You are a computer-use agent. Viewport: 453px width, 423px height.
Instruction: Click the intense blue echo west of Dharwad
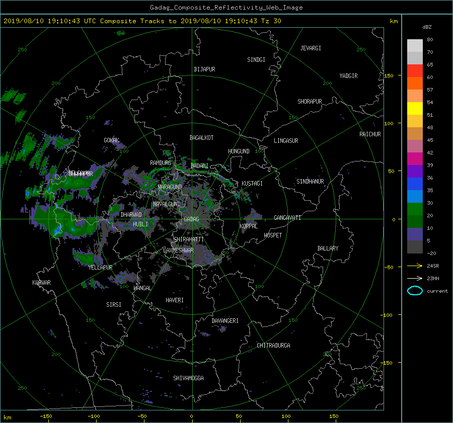click(58, 230)
